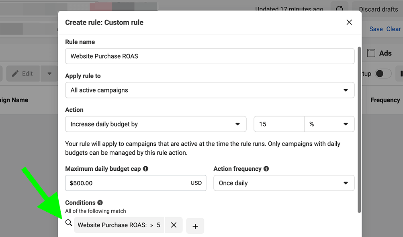Click the Clear link
The image size is (403, 237).
pyautogui.click(x=393, y=29)
